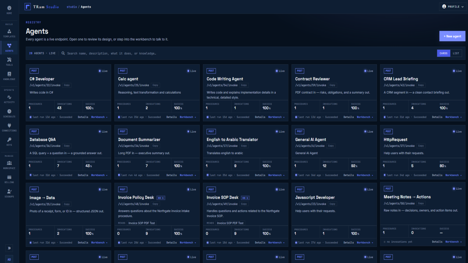This screenshot has height=263, width=468.
Task: Open the Activity sidebar icon
Action: coord(9,99)
